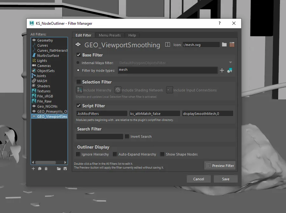Click the displaySmoothMesh,0 arguments field
The image size is (286, 213).
[x=208, y=114]
